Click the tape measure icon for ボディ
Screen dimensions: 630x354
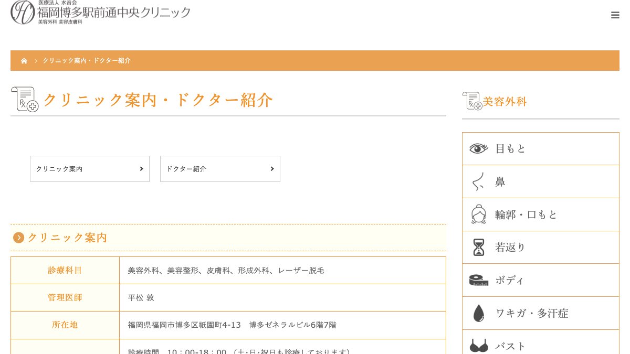point(479,280)
